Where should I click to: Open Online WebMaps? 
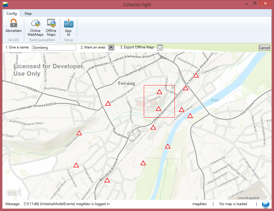tap(35, 28)
